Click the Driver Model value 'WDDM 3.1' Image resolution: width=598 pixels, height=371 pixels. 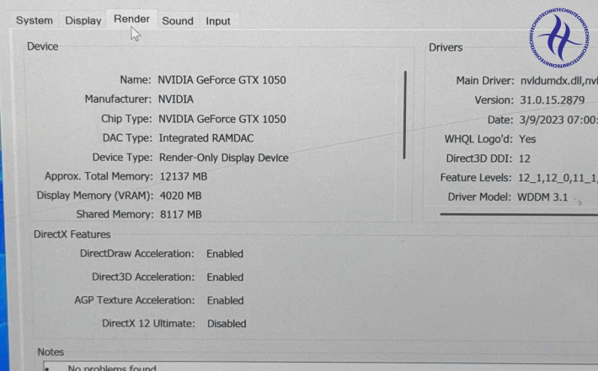tap(542, 197)
